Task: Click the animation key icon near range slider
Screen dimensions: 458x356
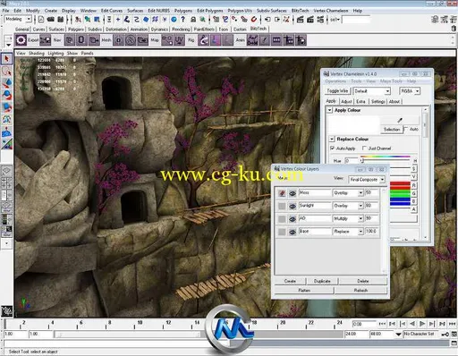Action: [x=445, y=335]
